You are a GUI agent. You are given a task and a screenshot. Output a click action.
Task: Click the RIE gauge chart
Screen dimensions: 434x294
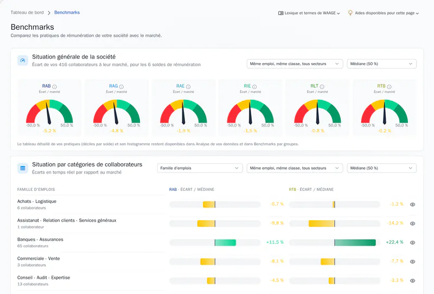click(251, 112)
